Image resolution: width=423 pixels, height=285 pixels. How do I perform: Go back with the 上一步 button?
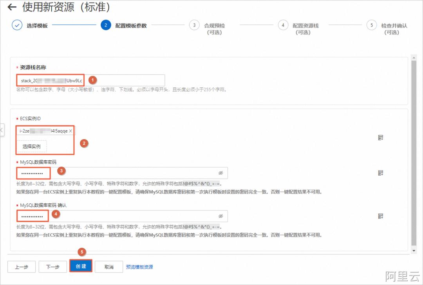click(22, 267)
